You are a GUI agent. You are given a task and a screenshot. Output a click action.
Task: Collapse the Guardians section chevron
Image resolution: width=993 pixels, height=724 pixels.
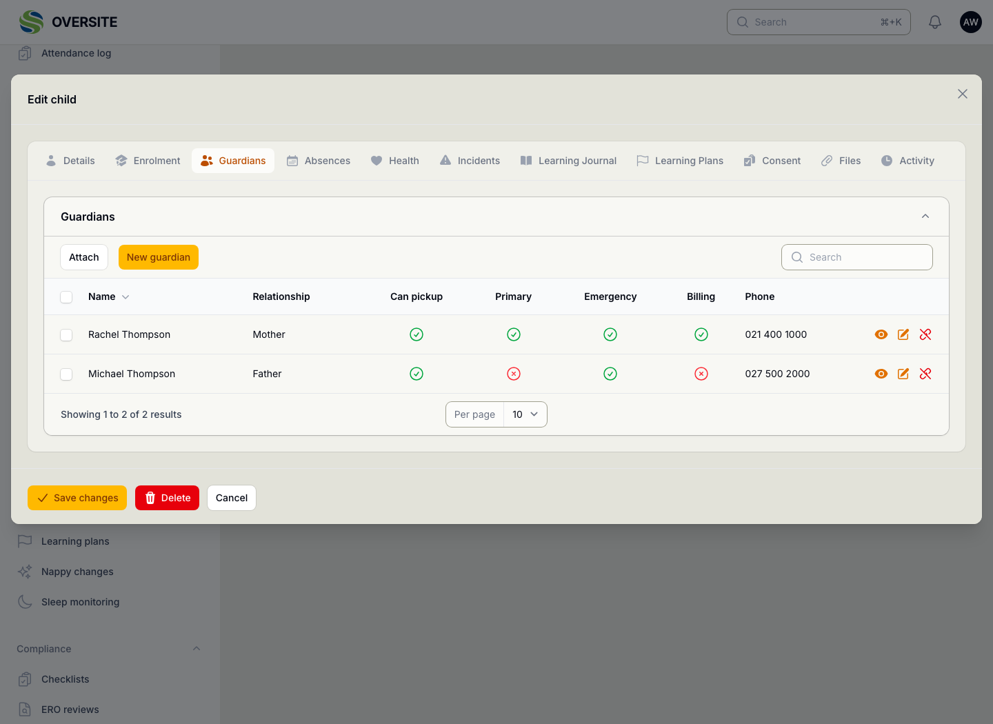click(925, 217)
